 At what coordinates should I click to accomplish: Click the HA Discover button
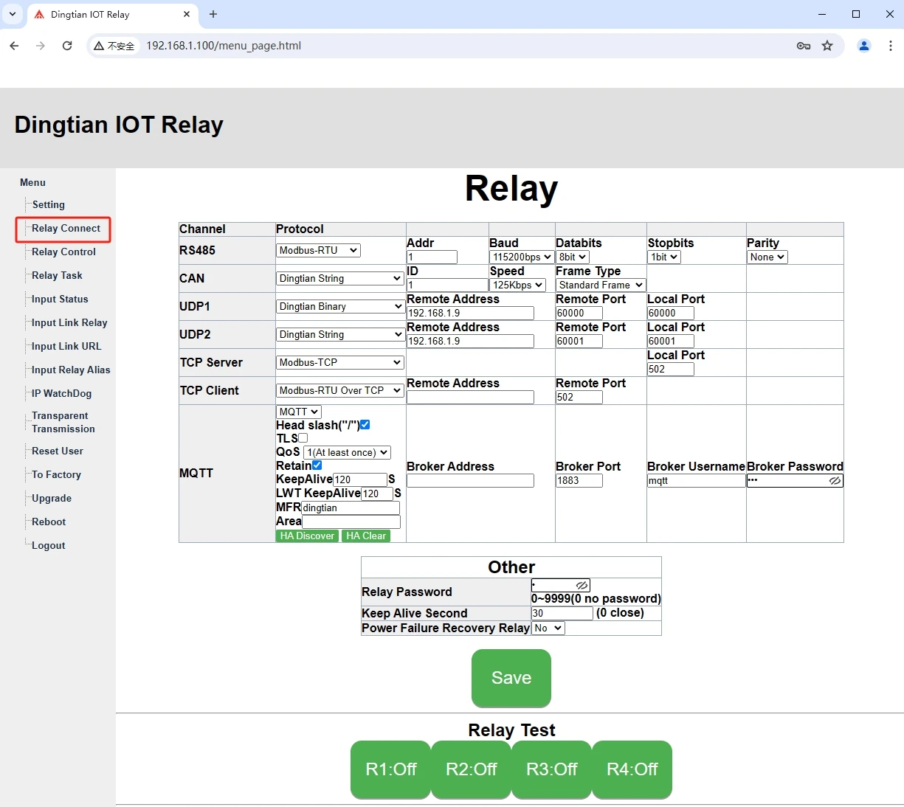click(307, 536)
